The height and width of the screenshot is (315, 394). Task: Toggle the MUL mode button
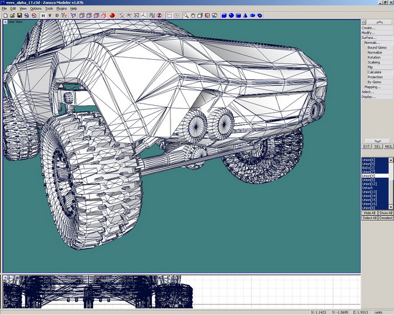click(388, 146)
